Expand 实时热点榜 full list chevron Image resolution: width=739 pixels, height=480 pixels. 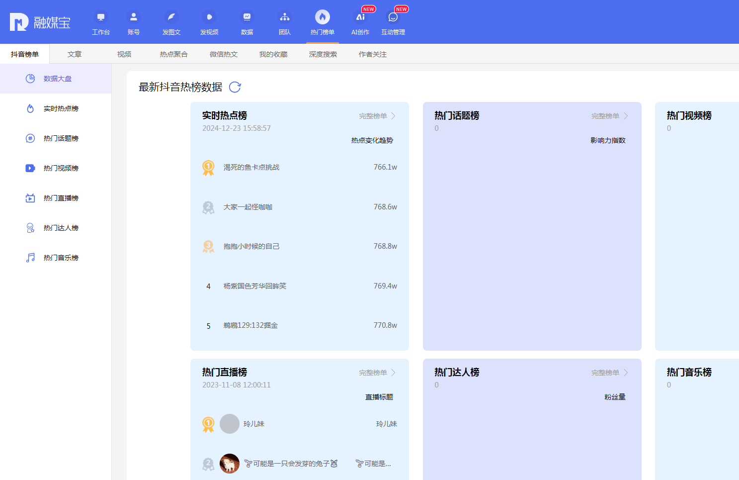pyautogui.click(x=393, y=116)
